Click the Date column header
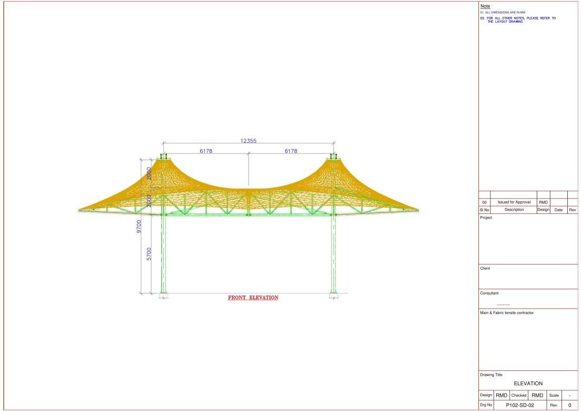 pos(558,210)
